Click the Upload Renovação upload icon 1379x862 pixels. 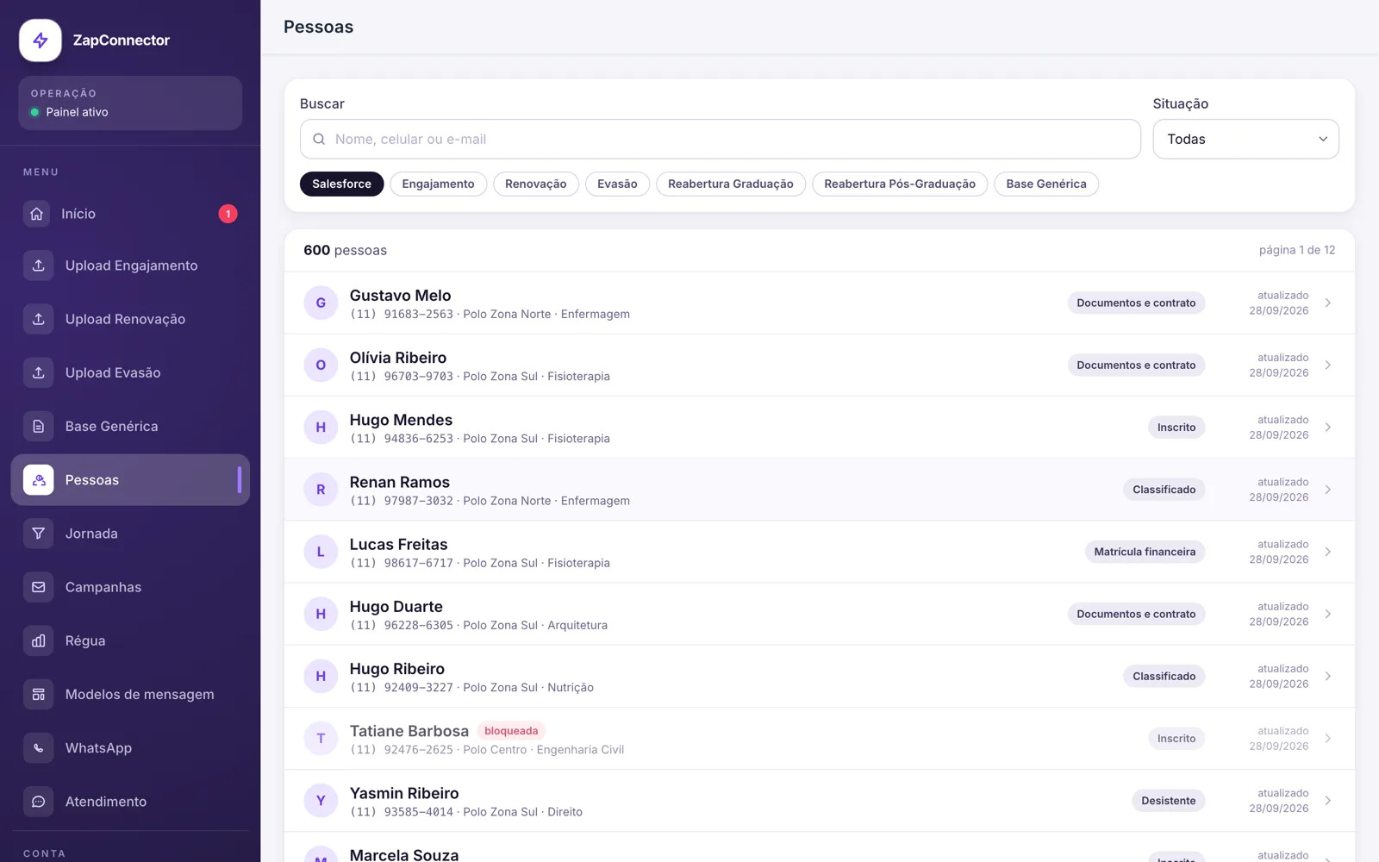[x=38, y=319]
